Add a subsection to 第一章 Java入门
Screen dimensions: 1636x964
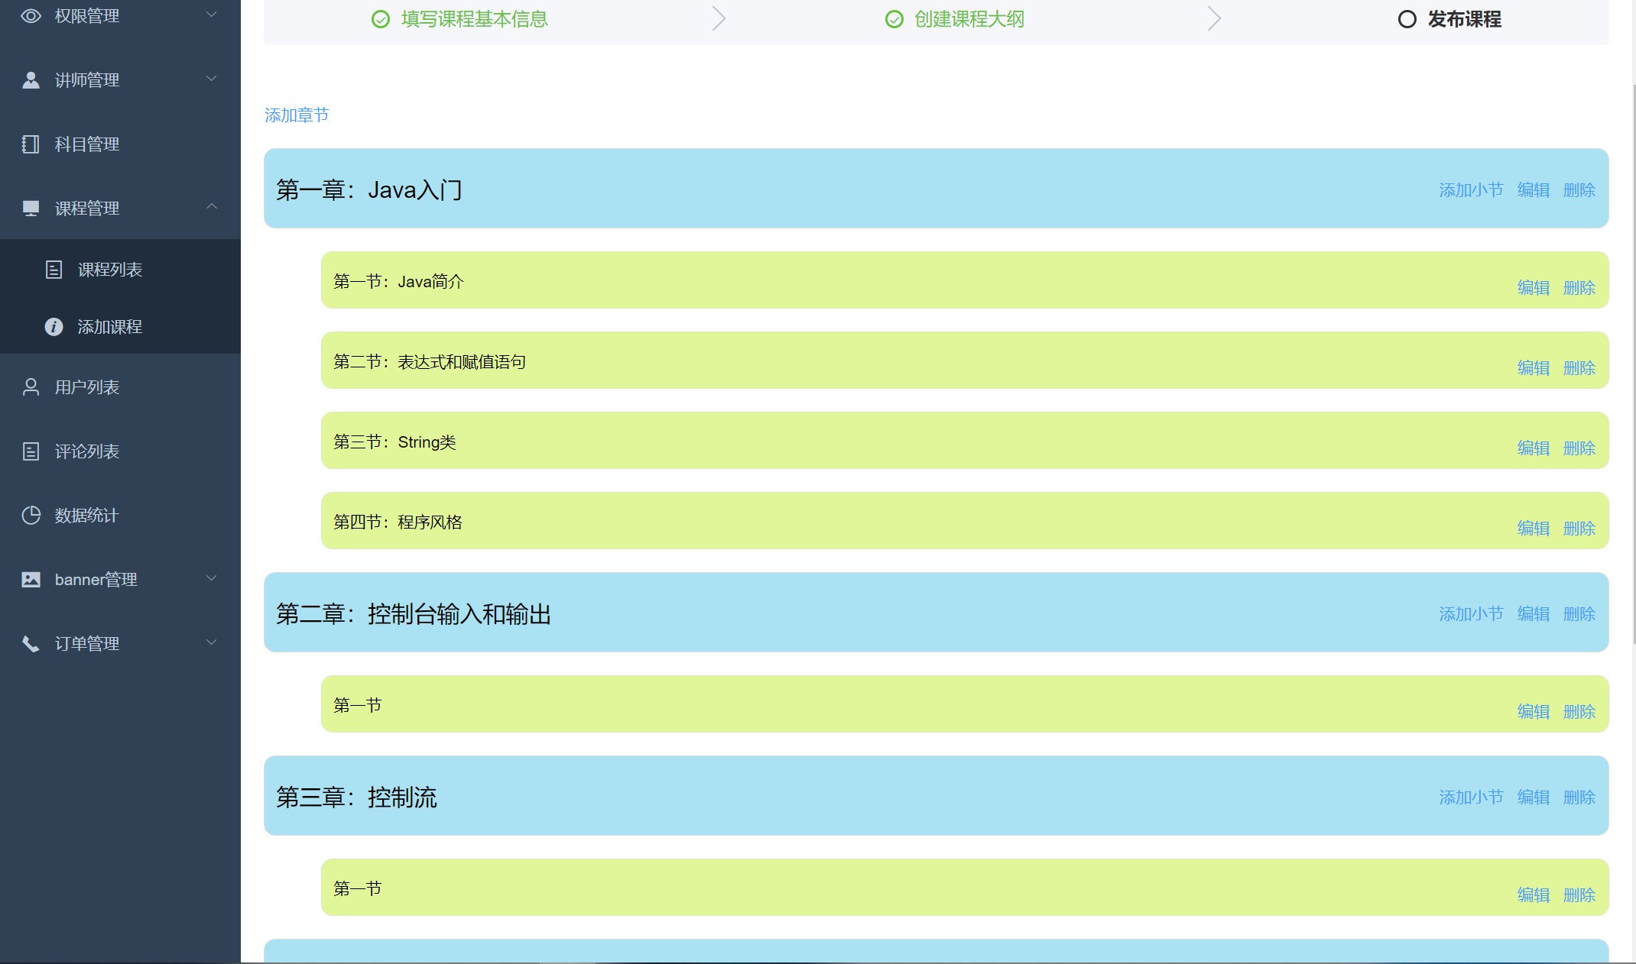[1470, 190]
